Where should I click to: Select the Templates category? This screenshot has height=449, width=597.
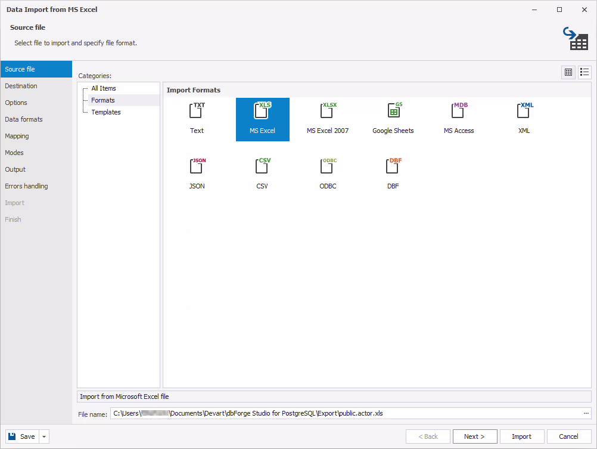pyautogui.click(x=106, y=112)
